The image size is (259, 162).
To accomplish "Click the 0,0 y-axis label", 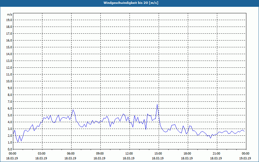I will point(10,149).
